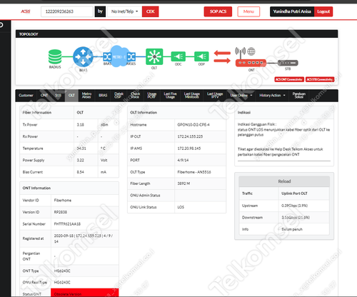This screenshot has width=357, height=297.
Task: Click the green ODC icon
Action: coord(178,56)
